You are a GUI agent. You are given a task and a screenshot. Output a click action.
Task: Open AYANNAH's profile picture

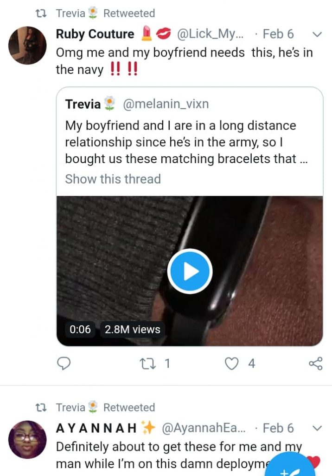[28, 439]
